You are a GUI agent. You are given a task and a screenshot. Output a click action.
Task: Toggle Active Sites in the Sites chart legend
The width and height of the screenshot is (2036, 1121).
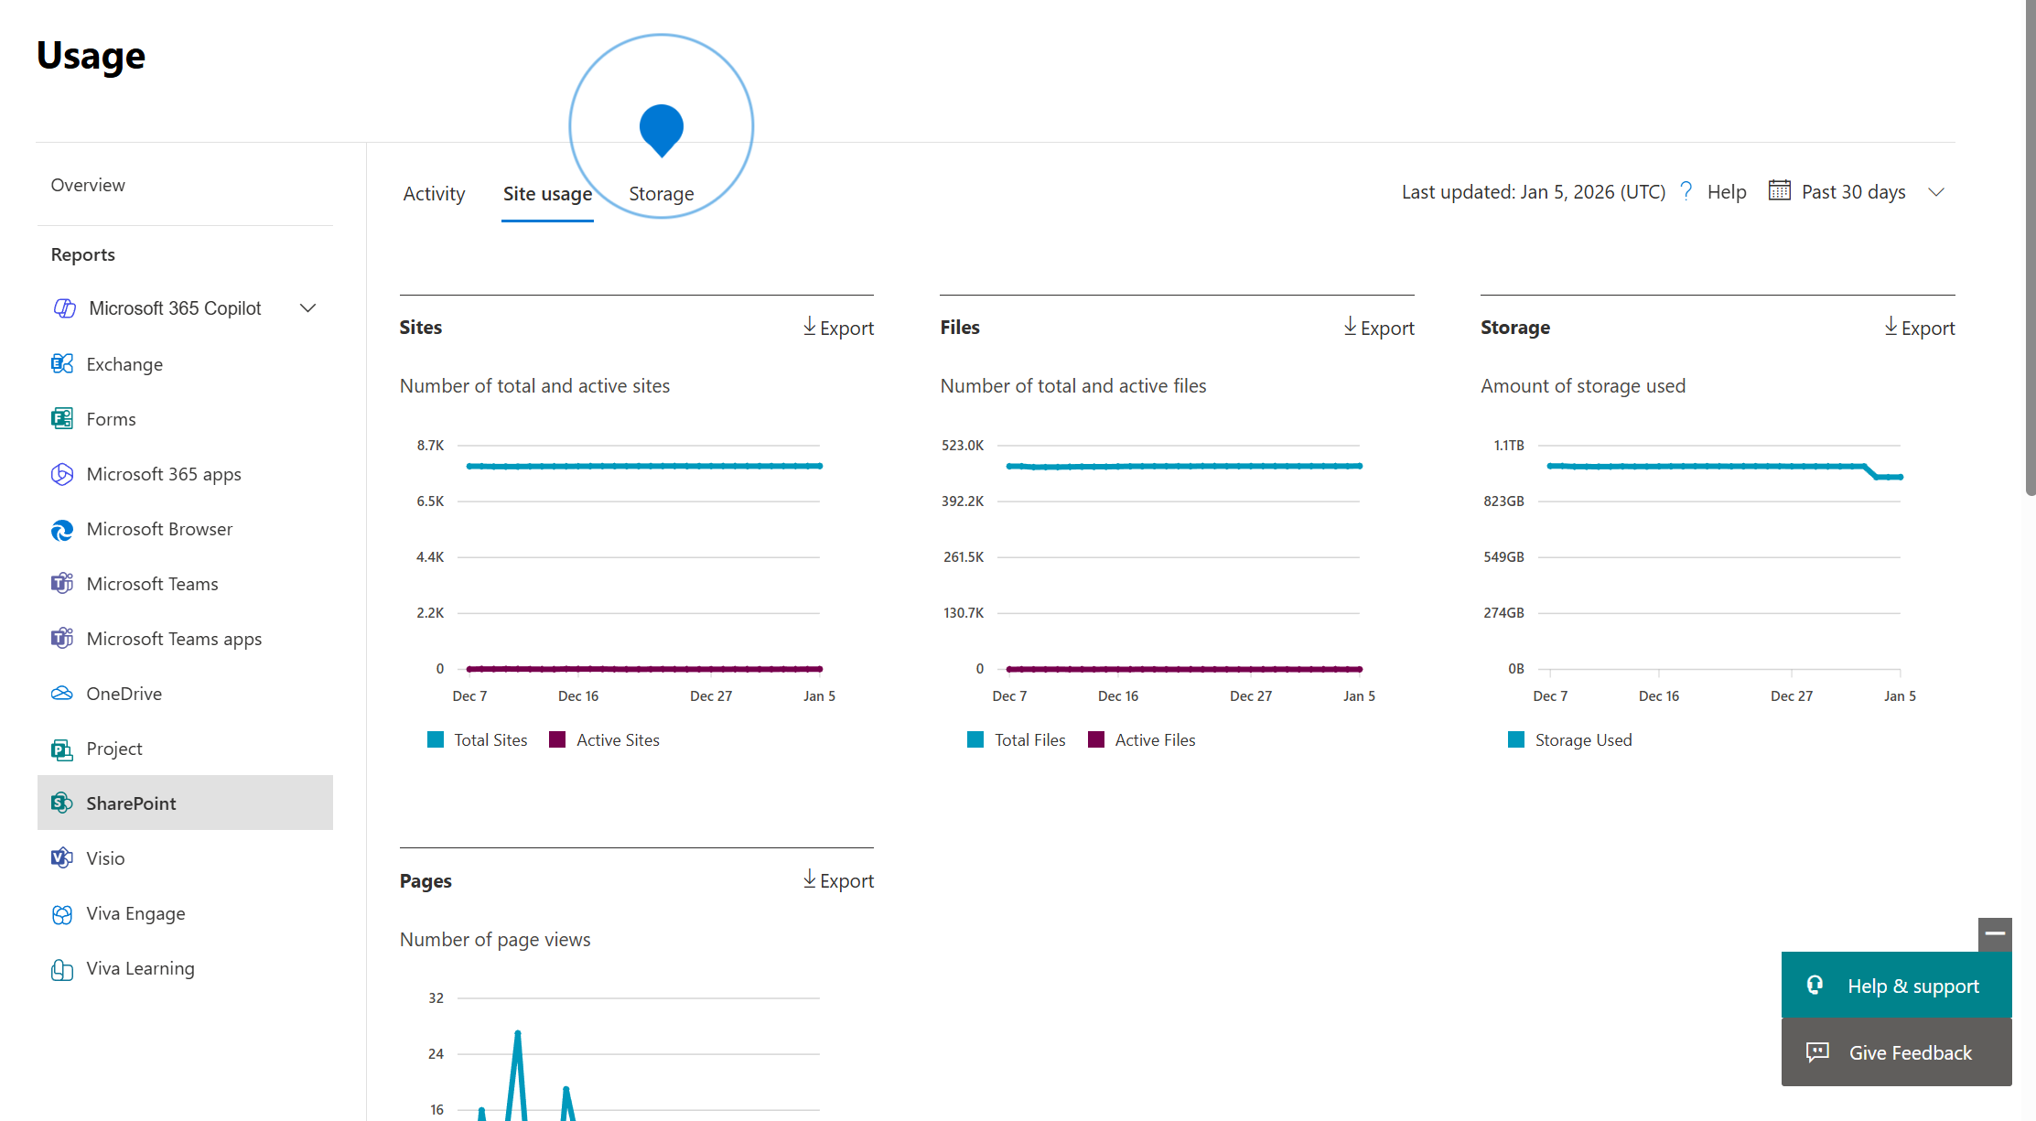point(618,739)
